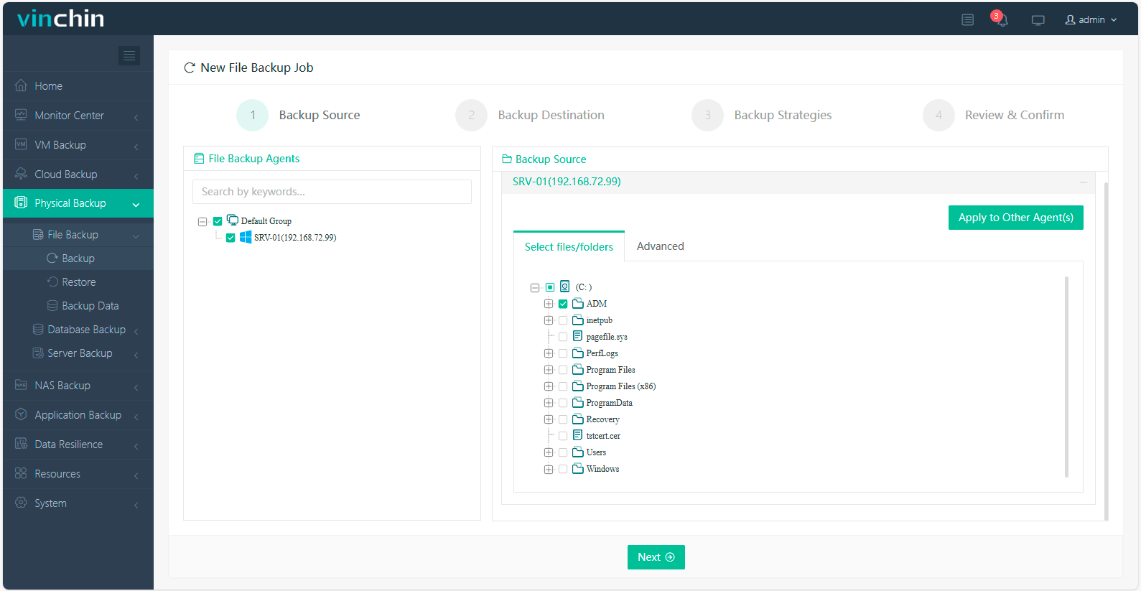Expand the Windows folder node

click(549, 470)
